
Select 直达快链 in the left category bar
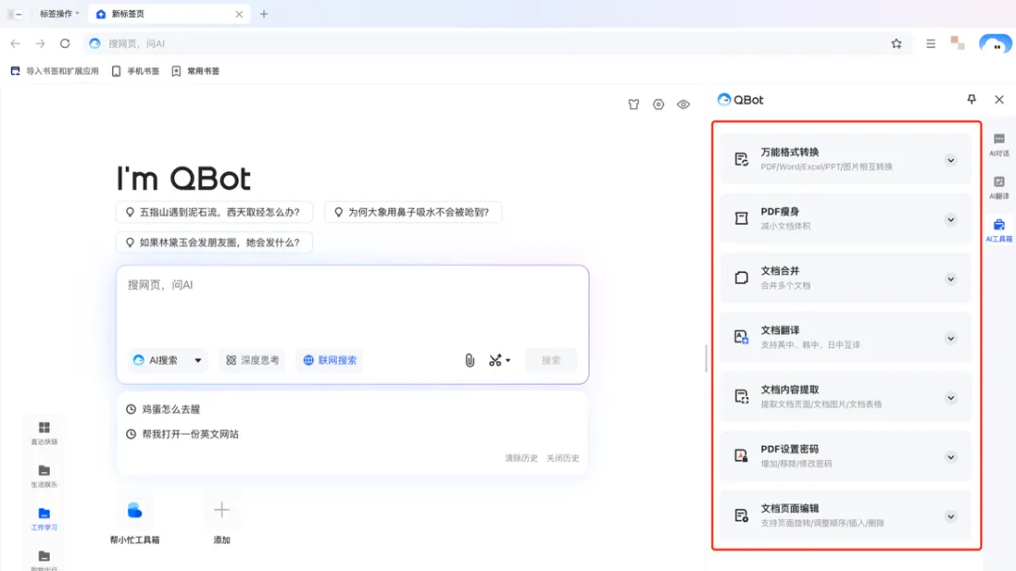[44, 433]
